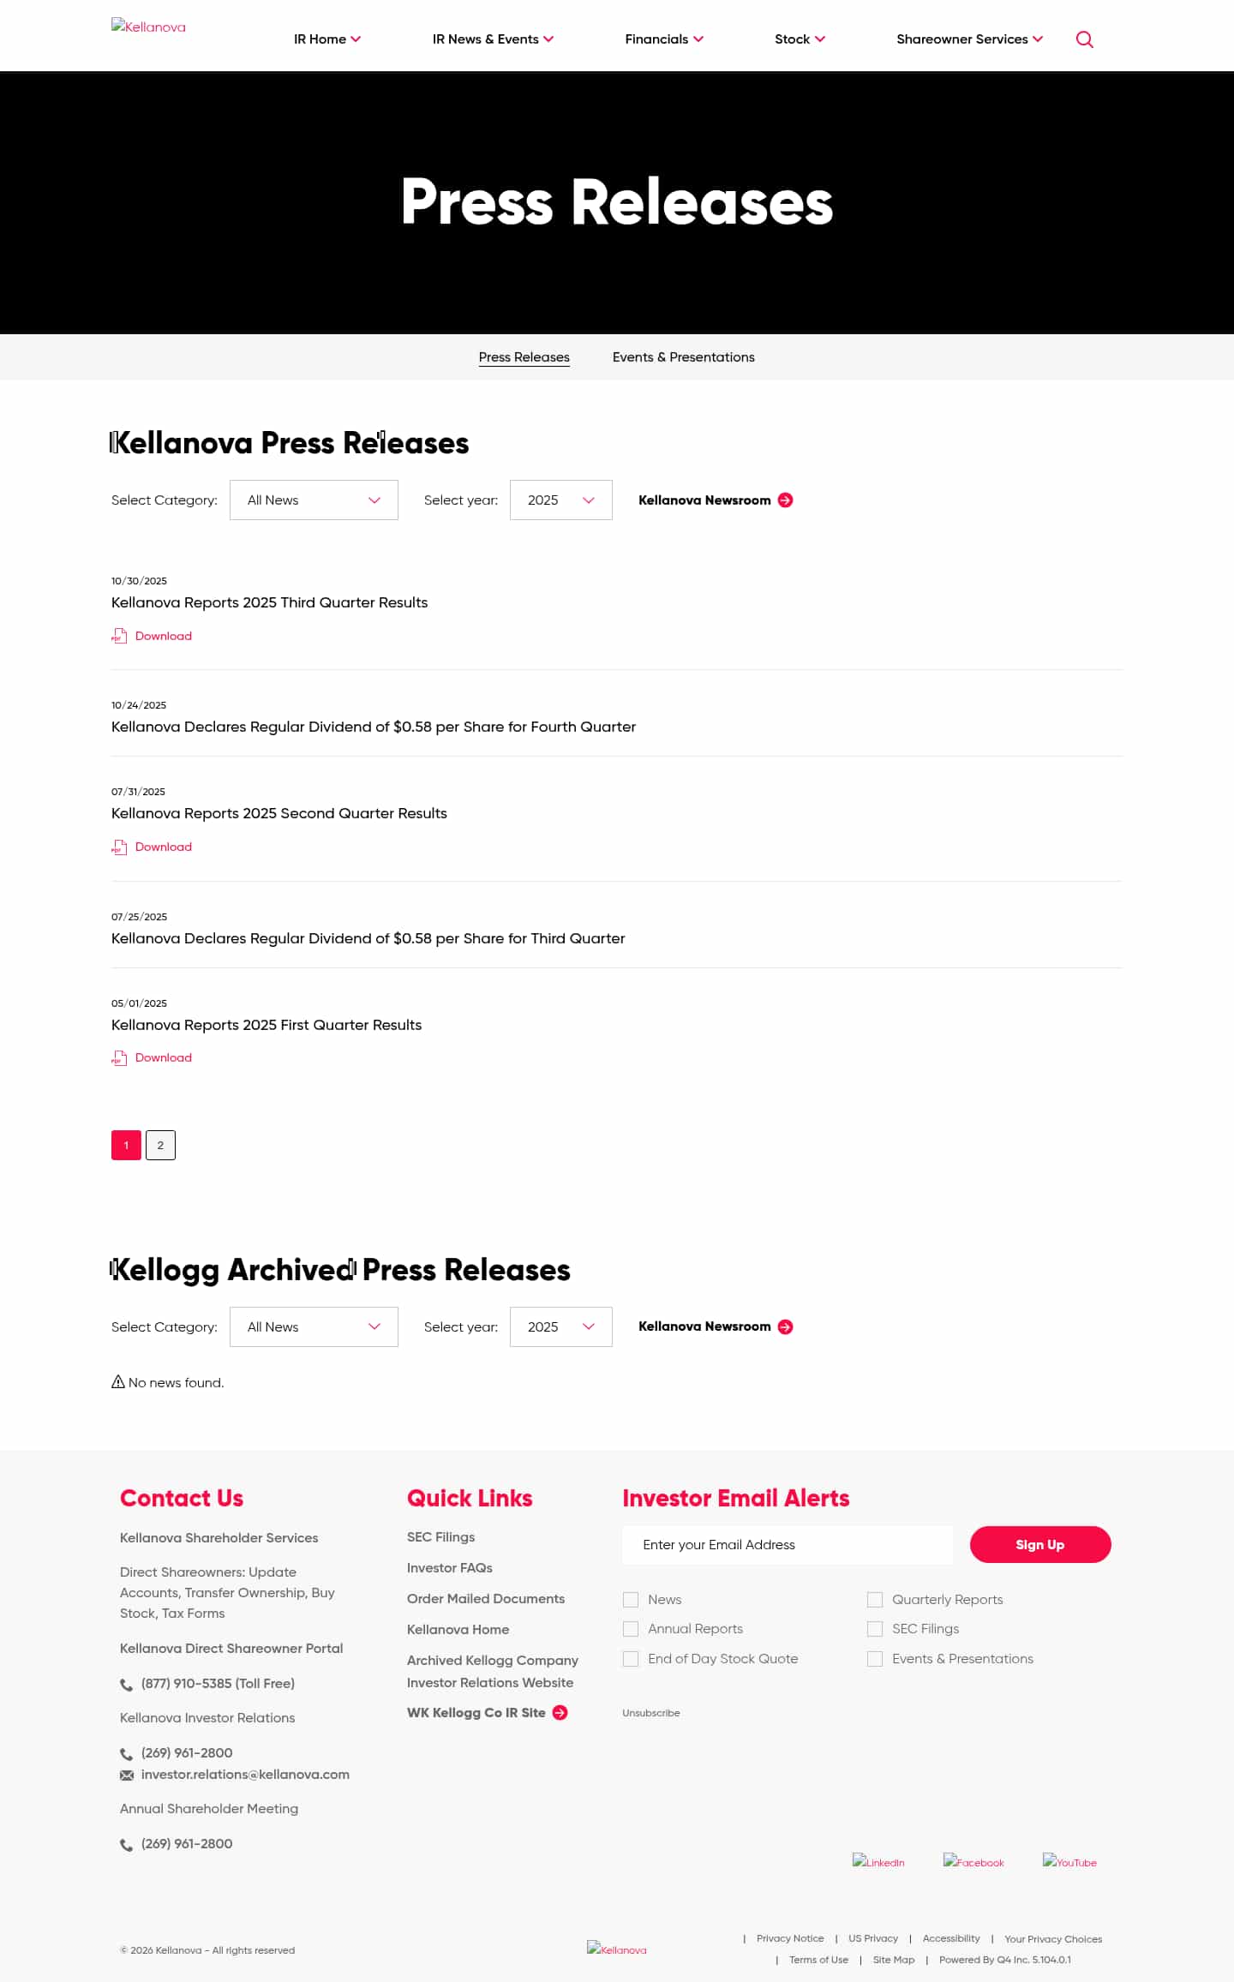This screenshot has height=1982, width=1234.
Task: Click the PDF icon for Third Quarter Results
Action: [119, 636]
